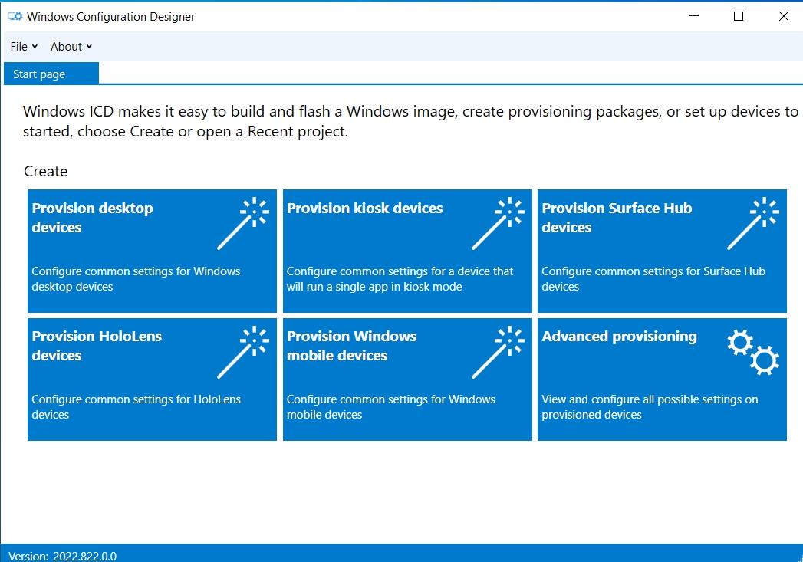Expand the About menu chevron
803x562 pixels.
tap(90, 46)
